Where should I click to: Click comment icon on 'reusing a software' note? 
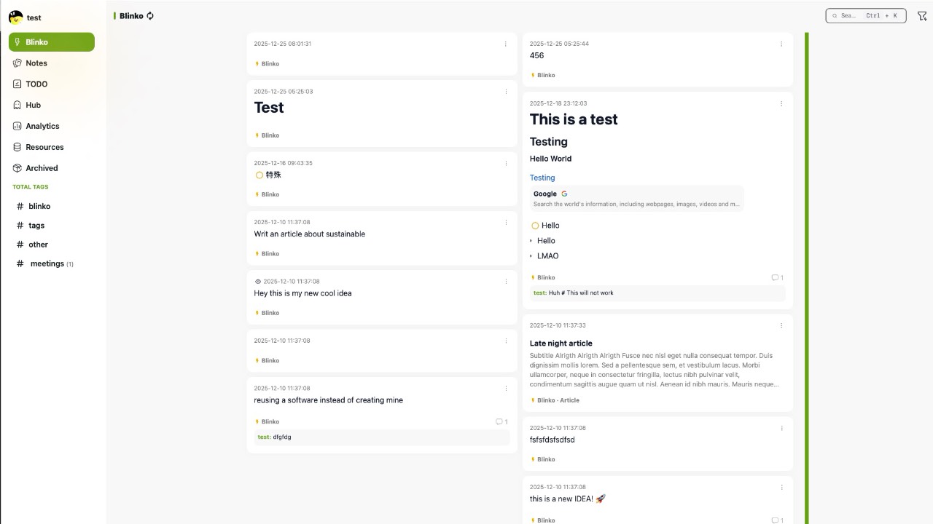click(501, 421)
